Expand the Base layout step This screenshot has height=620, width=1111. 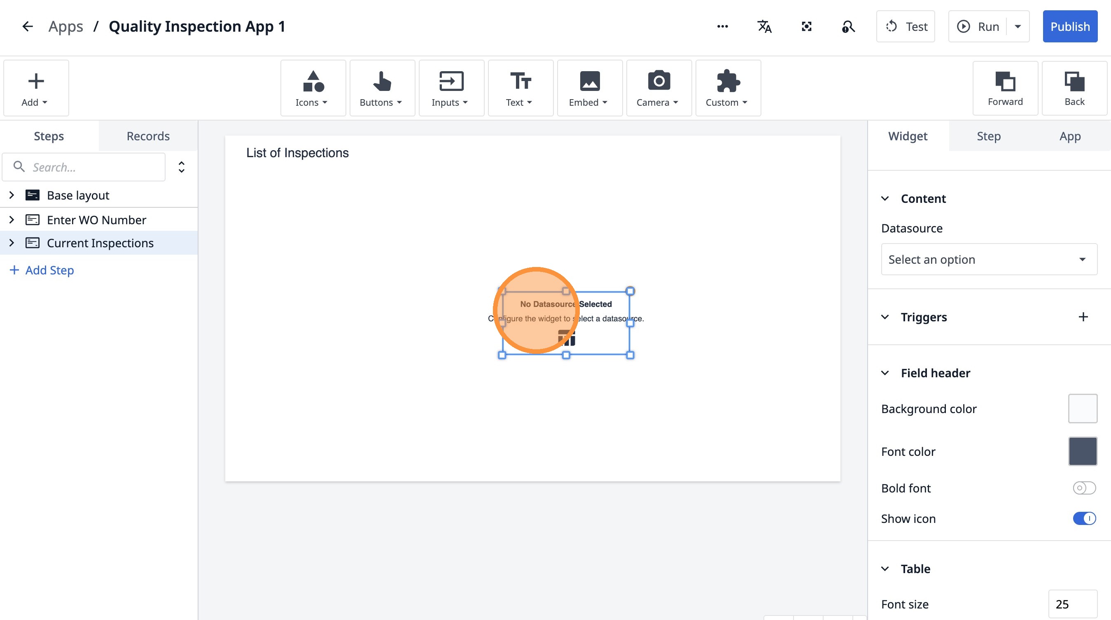pyautogui.click(x=12, y=195)
